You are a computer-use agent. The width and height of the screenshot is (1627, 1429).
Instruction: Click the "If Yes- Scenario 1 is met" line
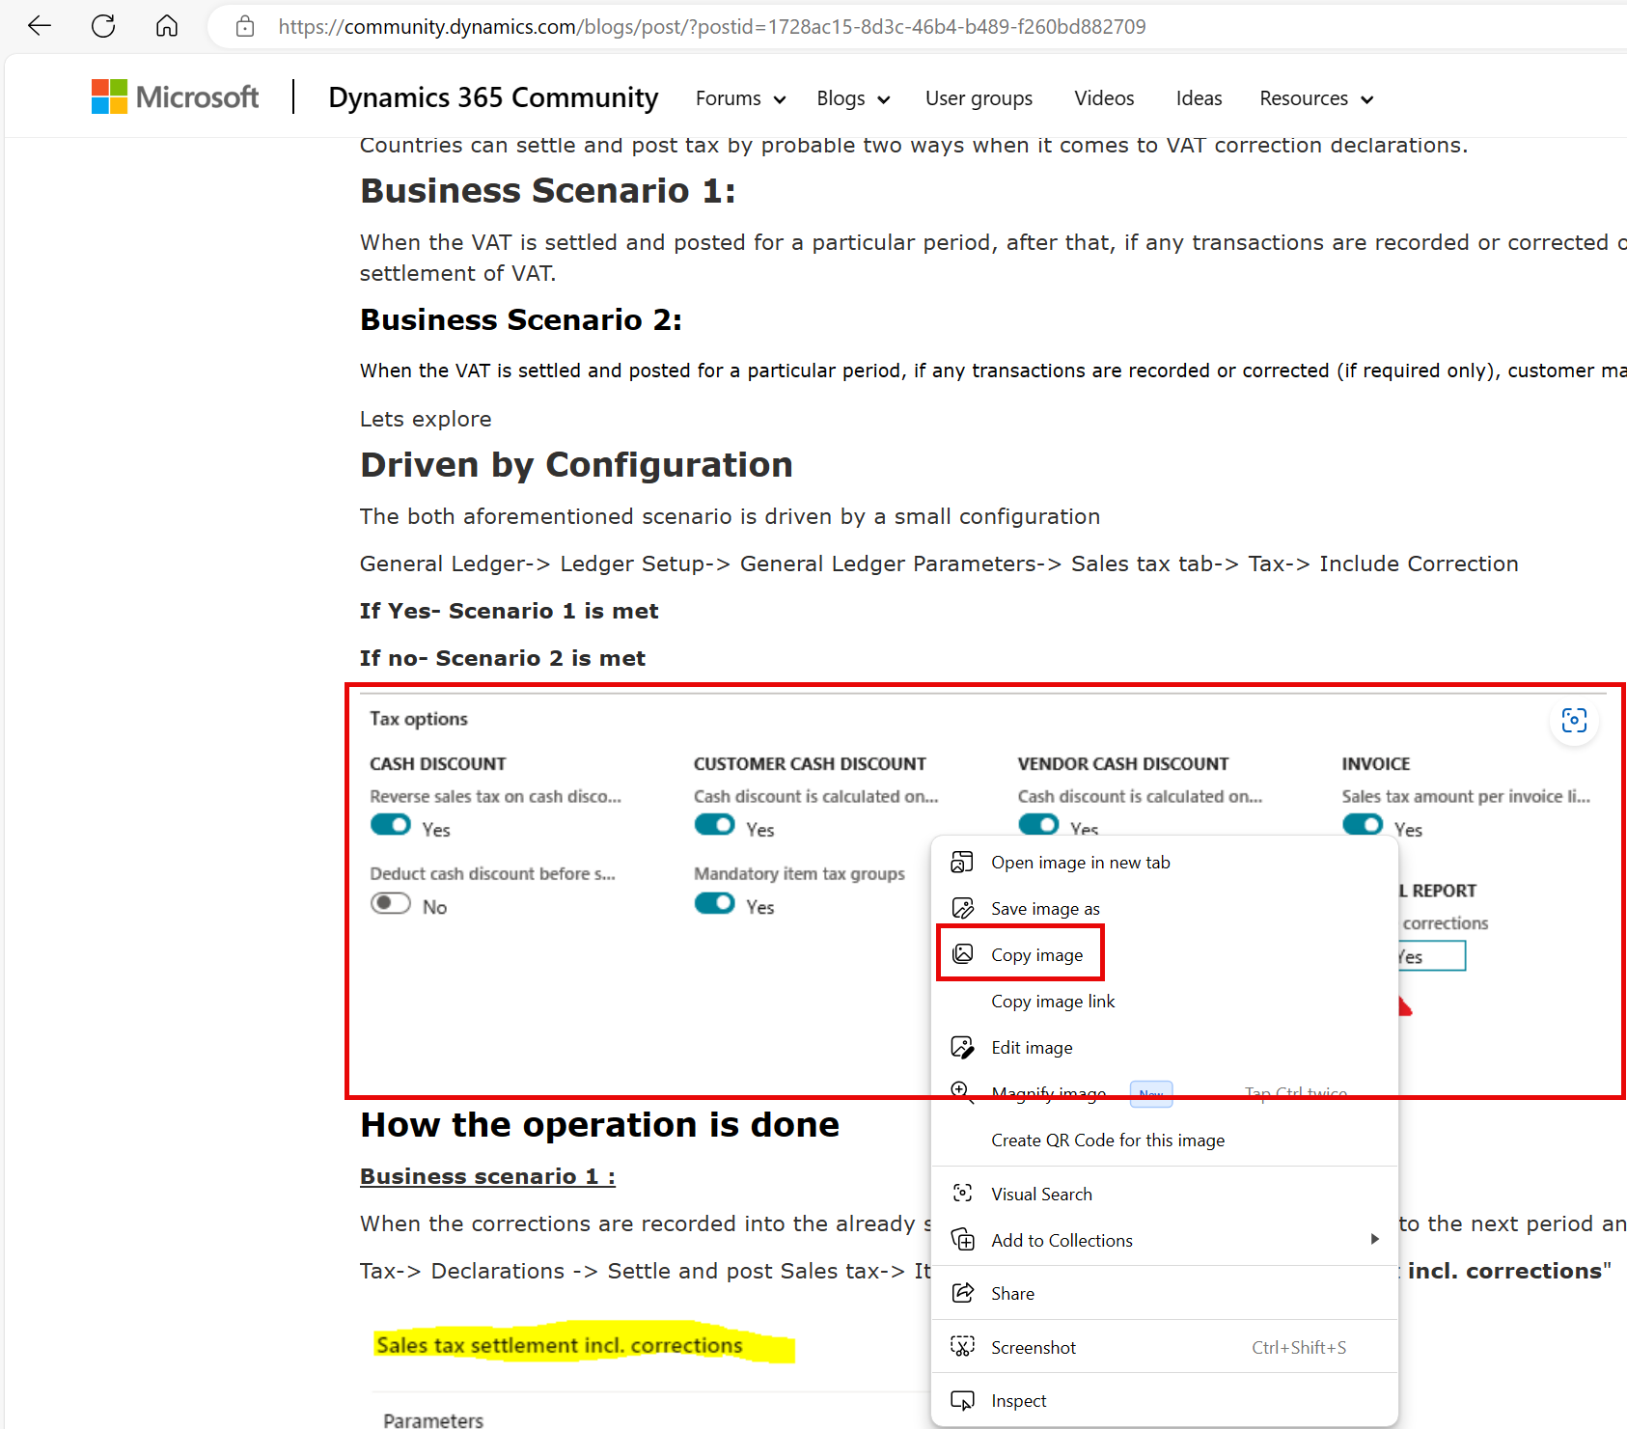coord(509,611)
